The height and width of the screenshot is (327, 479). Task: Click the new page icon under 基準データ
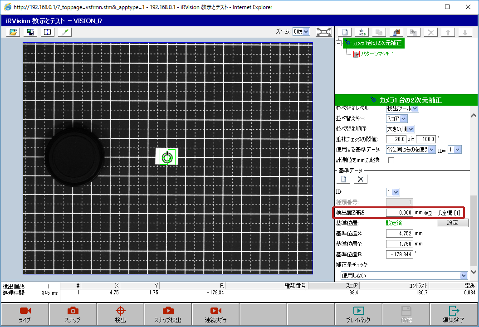[344, 179]
